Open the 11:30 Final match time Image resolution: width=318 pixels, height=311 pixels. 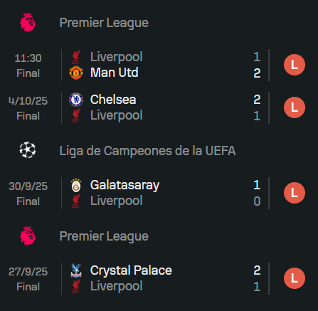tap(28, 65)
